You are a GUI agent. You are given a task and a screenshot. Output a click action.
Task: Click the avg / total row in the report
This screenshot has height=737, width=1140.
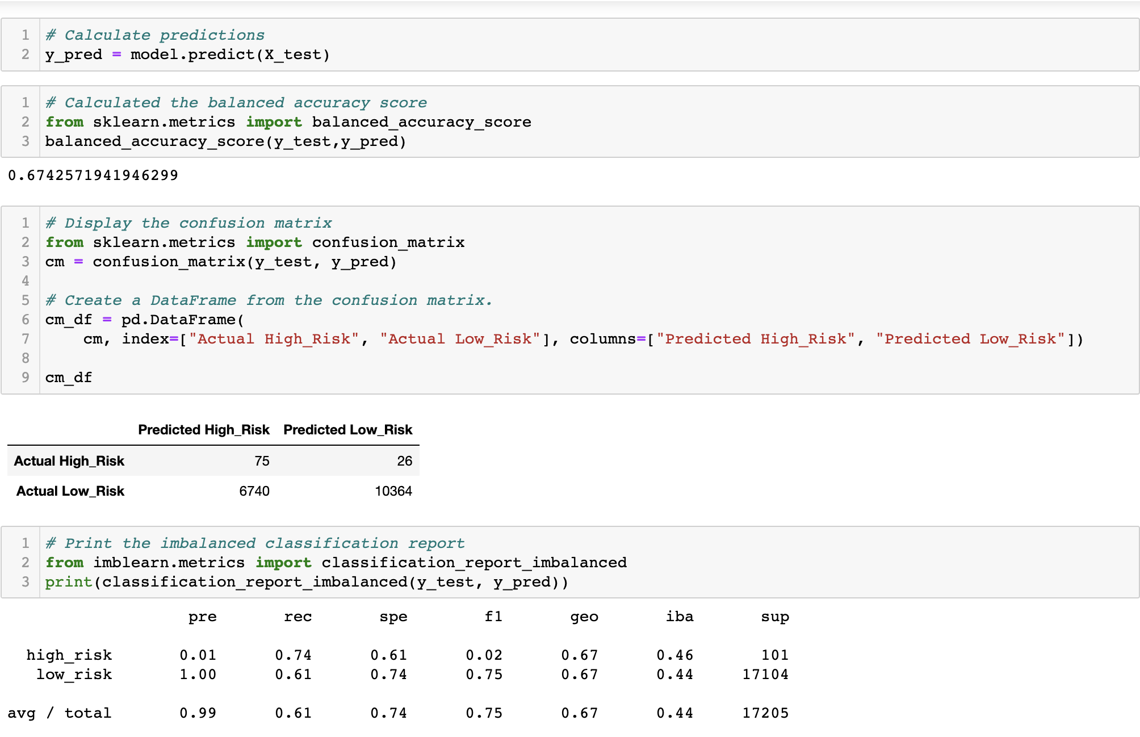point(397,713)
